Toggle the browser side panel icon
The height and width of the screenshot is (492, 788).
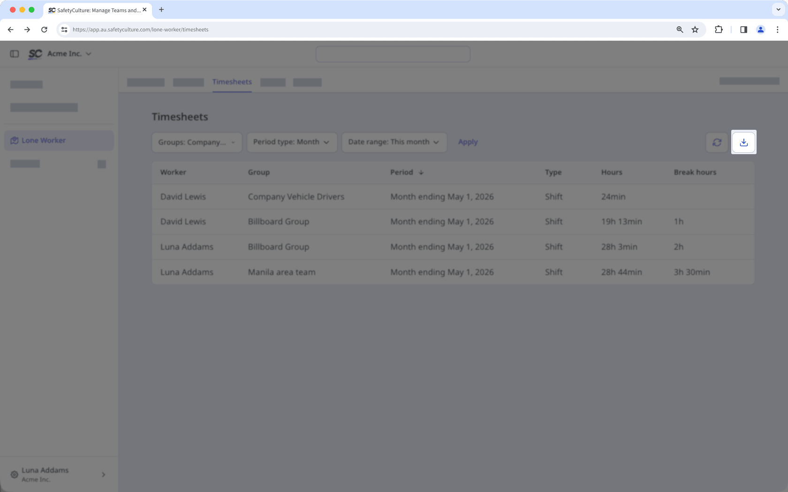[743, 30]
